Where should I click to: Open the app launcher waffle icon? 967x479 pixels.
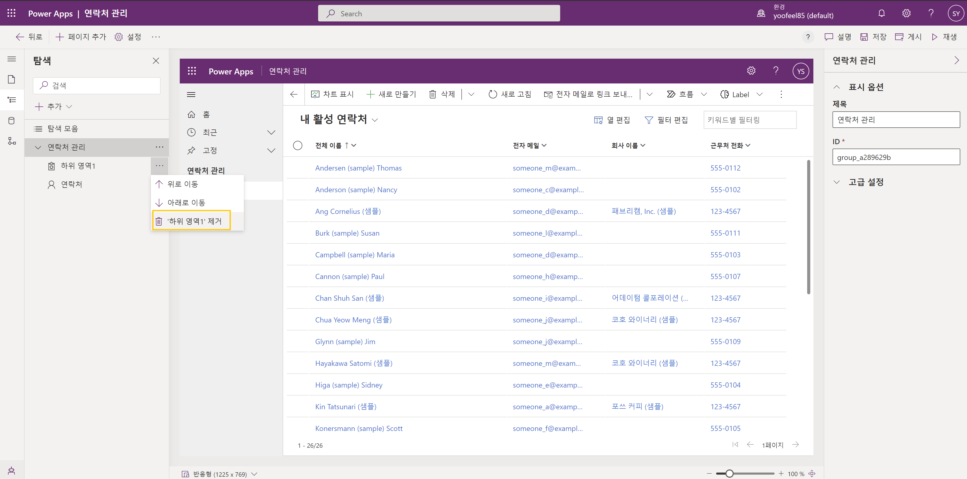coord(11,13)
